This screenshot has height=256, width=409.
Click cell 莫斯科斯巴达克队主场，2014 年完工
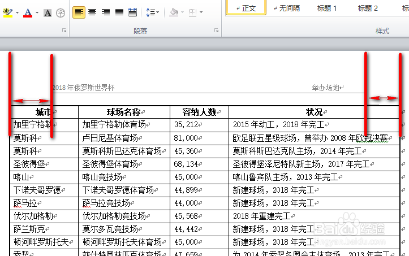tap(314, 151)
